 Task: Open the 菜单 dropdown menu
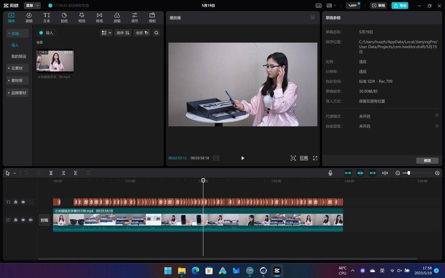[32, 6]
